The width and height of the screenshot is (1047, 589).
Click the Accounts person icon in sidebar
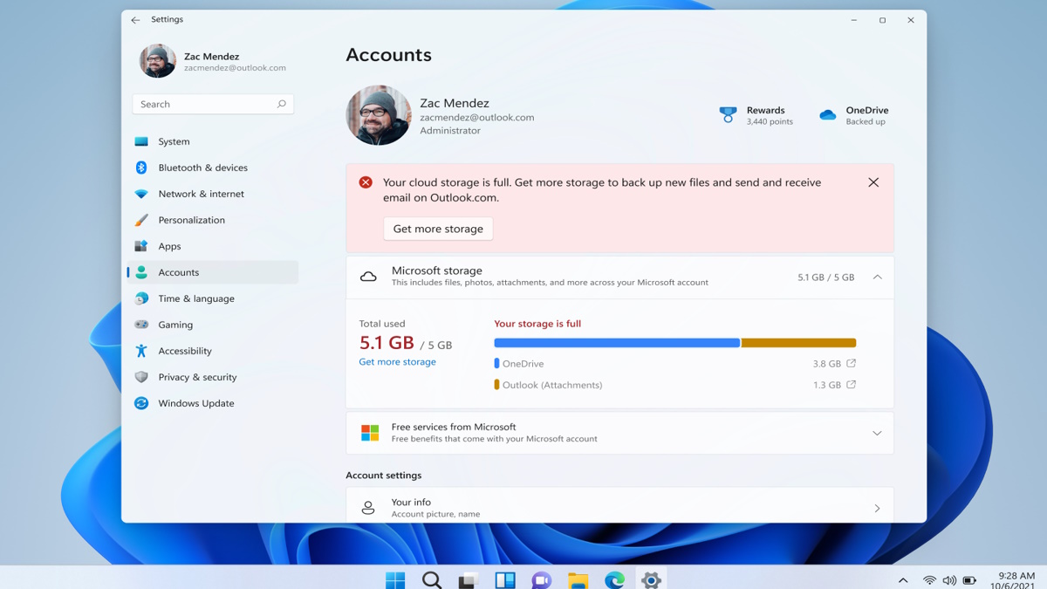click(141, 272)
